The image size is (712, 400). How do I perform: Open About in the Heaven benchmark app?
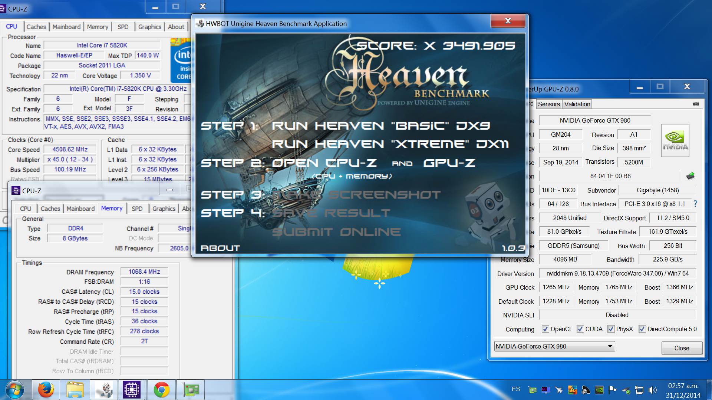pyautogui.click(x=220, y=248)
